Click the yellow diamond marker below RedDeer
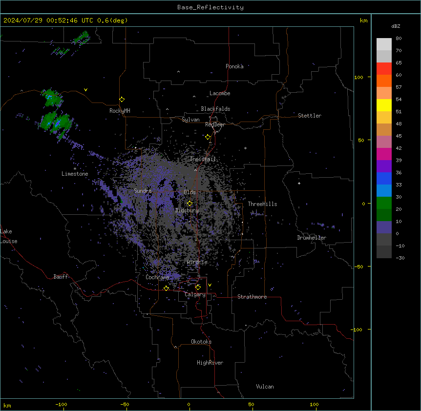Viewport: 421px width, 411px height. (x=208, y=137)
